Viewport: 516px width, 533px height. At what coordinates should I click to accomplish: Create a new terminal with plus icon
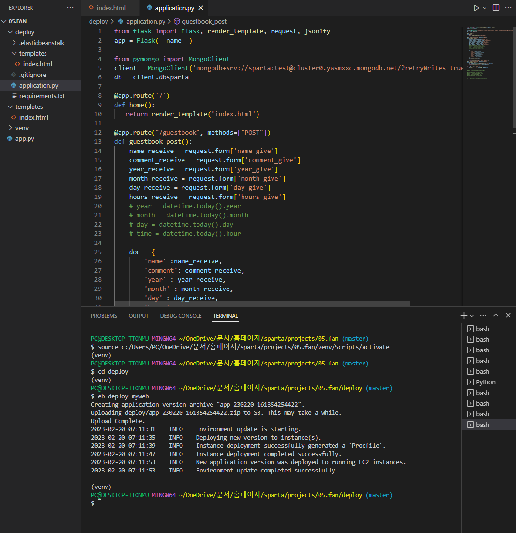click(464, 316)
